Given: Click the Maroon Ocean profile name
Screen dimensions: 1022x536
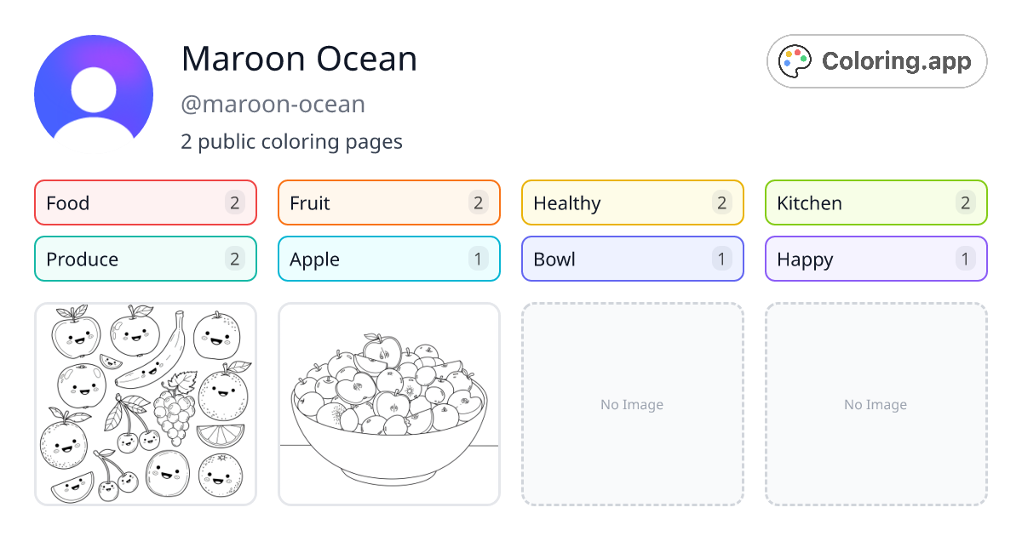Looking at the screenshot, I should pos(299,59).
